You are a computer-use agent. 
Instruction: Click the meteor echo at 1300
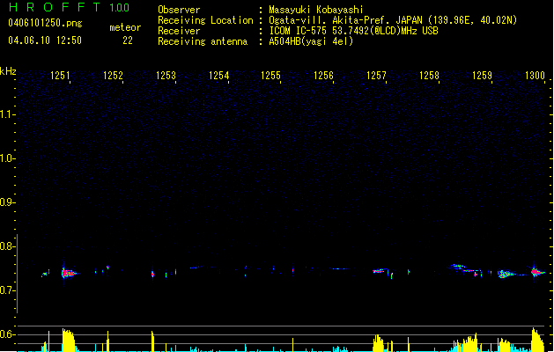[536, 272]
